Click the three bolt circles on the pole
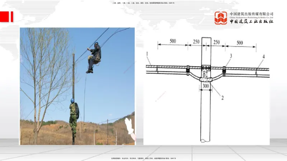Image resolution: width=287 pixels, height=161 pixels. click(206, 68)
